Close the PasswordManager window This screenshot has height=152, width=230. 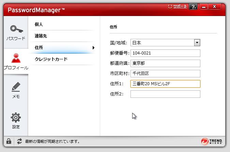click(x=214, y=6)
